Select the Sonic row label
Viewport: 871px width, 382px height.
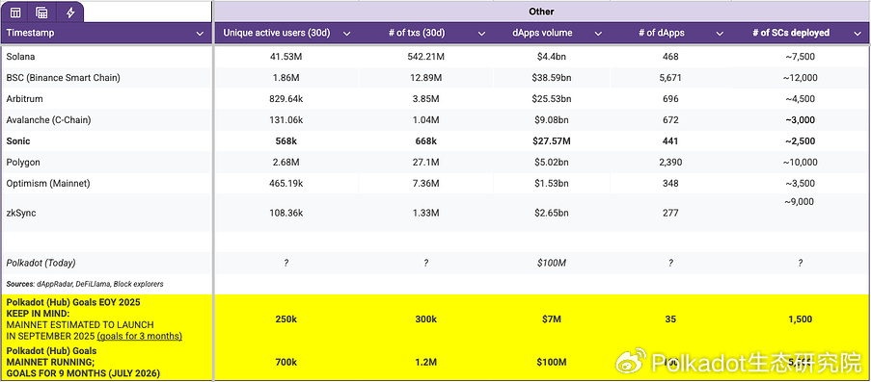tap(18, 140)
